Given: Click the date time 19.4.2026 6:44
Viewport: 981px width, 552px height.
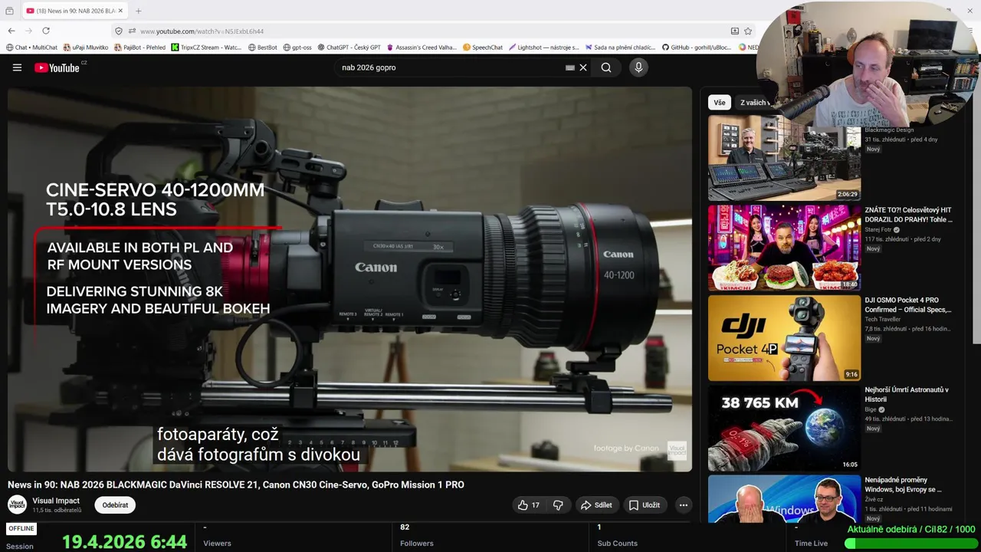Looking at the screenshot, I should (x=124, y=542).
